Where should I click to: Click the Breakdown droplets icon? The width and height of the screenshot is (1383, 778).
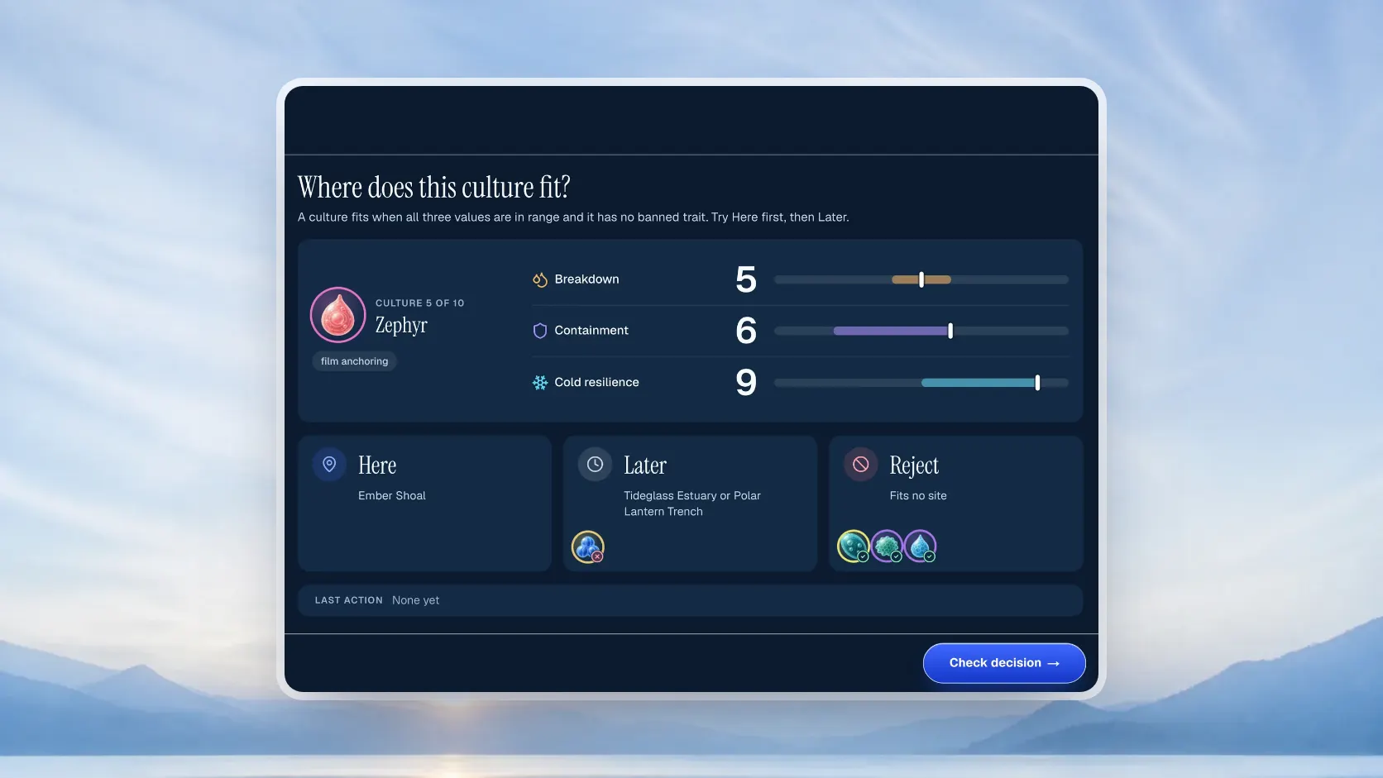540,279
